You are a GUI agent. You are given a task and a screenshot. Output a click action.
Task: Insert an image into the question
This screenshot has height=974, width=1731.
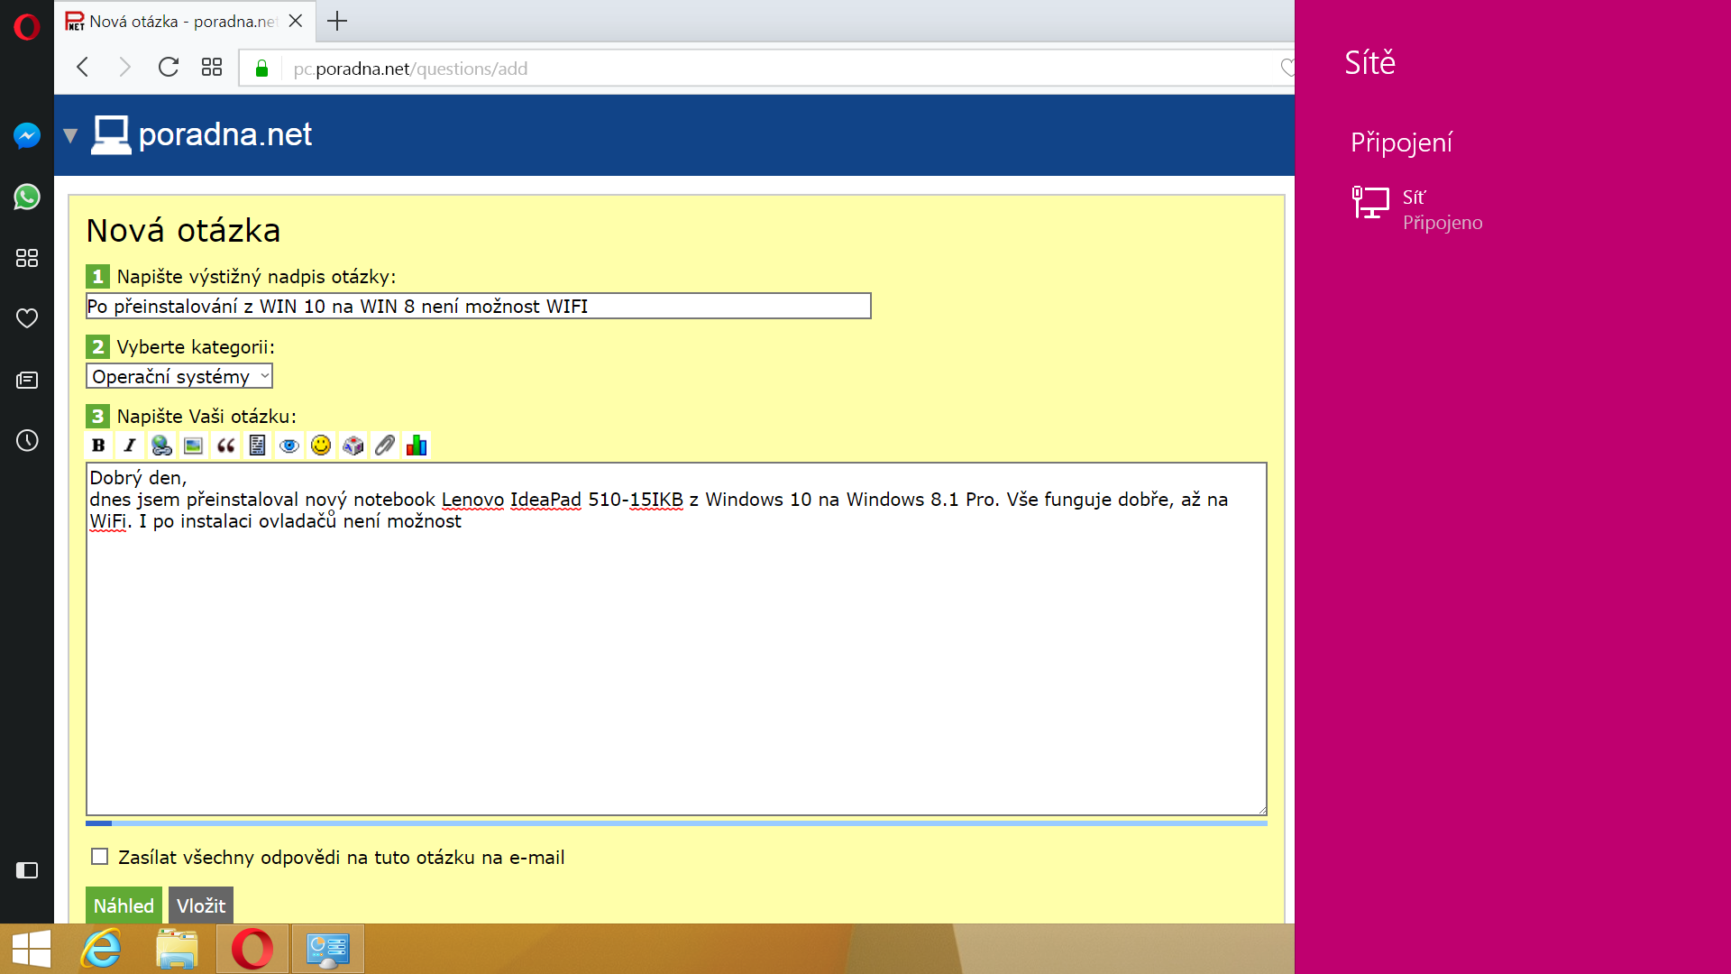[x=193, y=446]
